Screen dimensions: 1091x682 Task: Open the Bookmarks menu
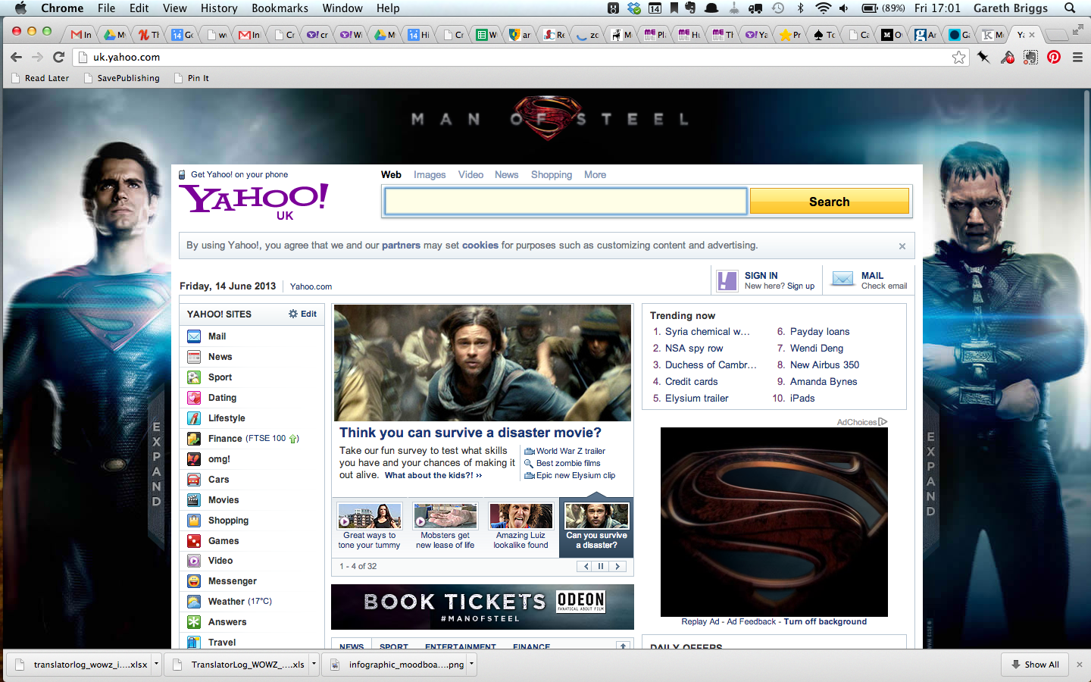point(280,8)
